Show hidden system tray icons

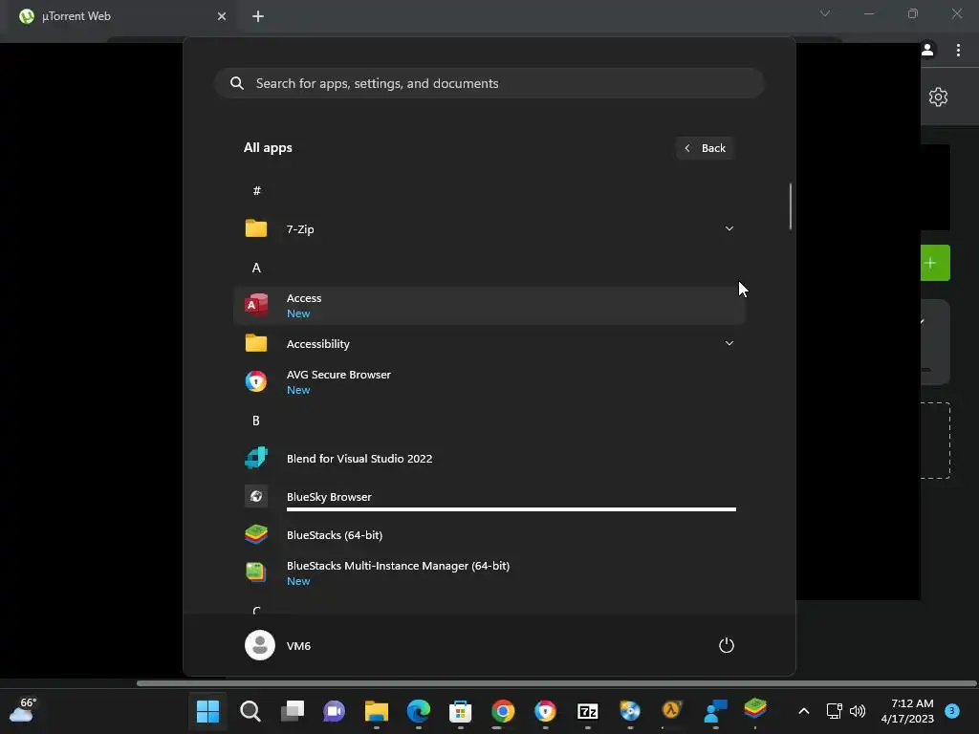(x=804, y=711)
